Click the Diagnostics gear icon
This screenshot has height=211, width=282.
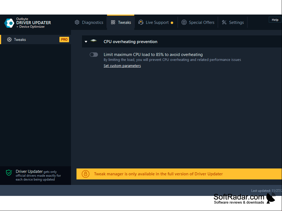(77, 22)
